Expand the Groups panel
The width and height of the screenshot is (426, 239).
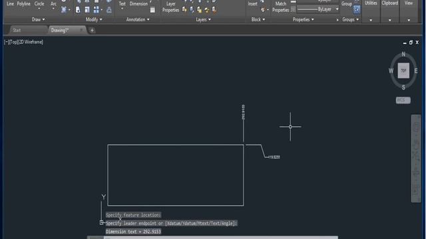coord(351,19)
